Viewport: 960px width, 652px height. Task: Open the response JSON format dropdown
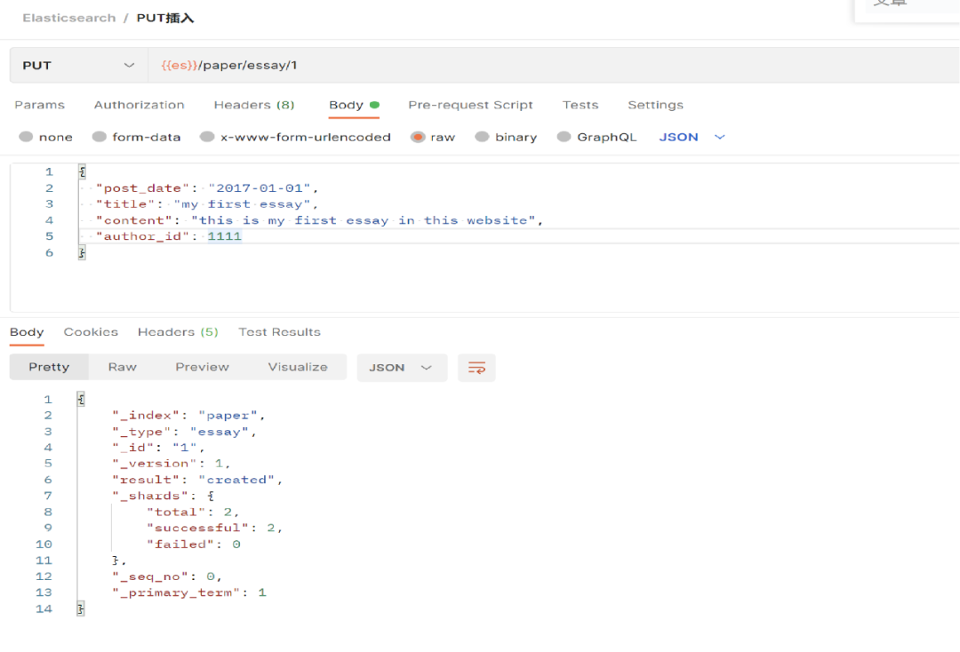[402, 368]
